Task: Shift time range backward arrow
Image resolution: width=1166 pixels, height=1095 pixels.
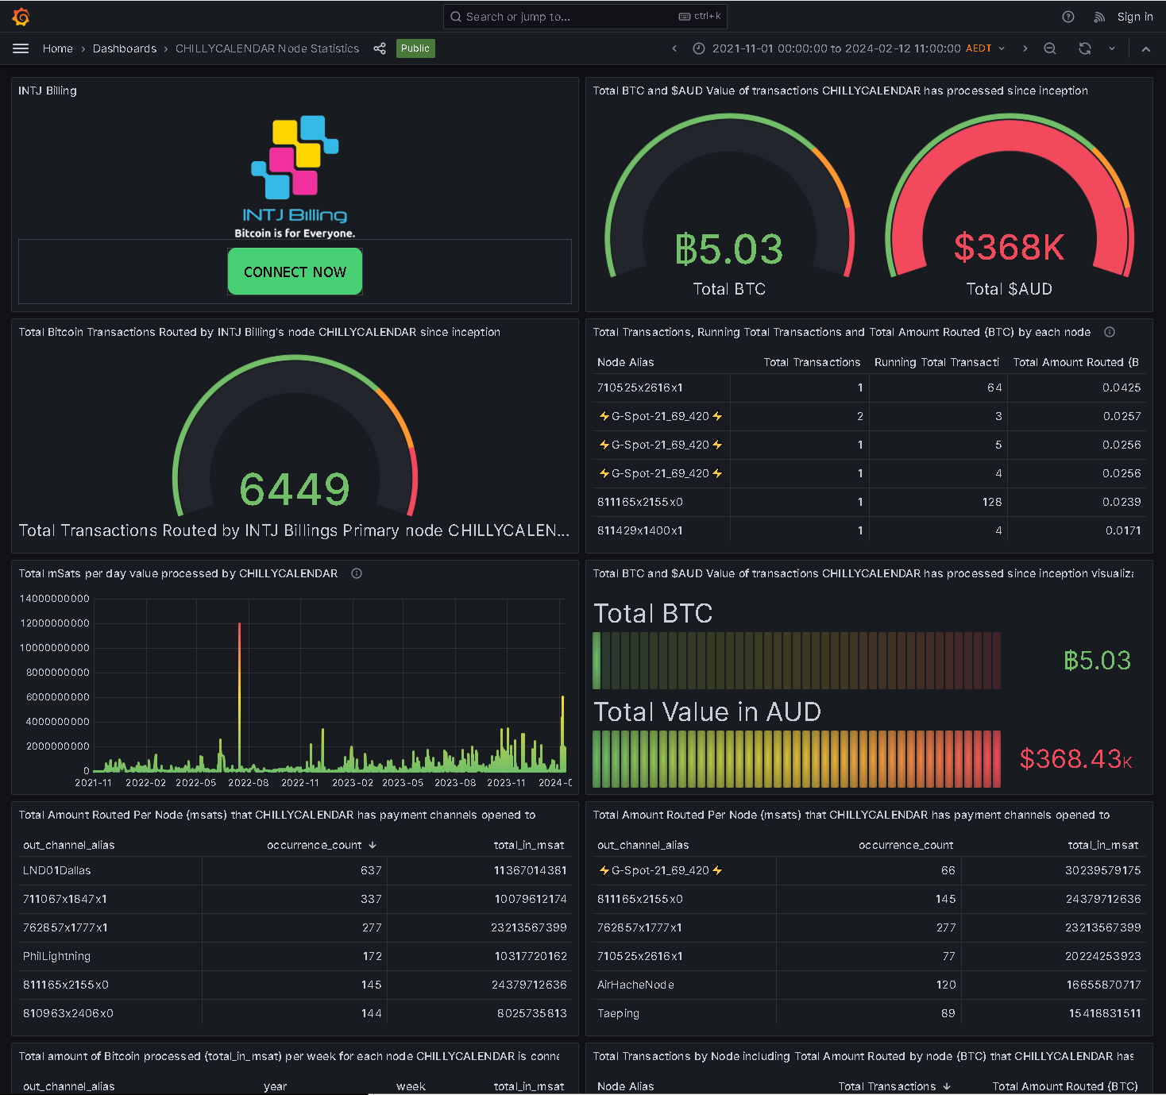Action: (x=674, y=48)
